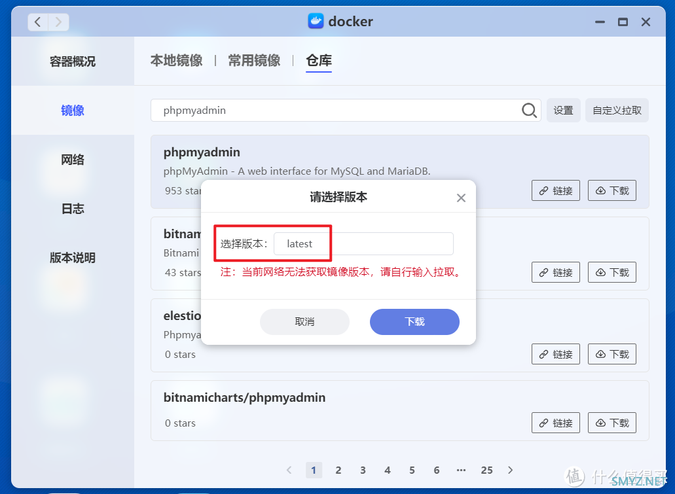675x494 pixels.
Task: Click the pagination ellipsis
Action: [461, 470]
